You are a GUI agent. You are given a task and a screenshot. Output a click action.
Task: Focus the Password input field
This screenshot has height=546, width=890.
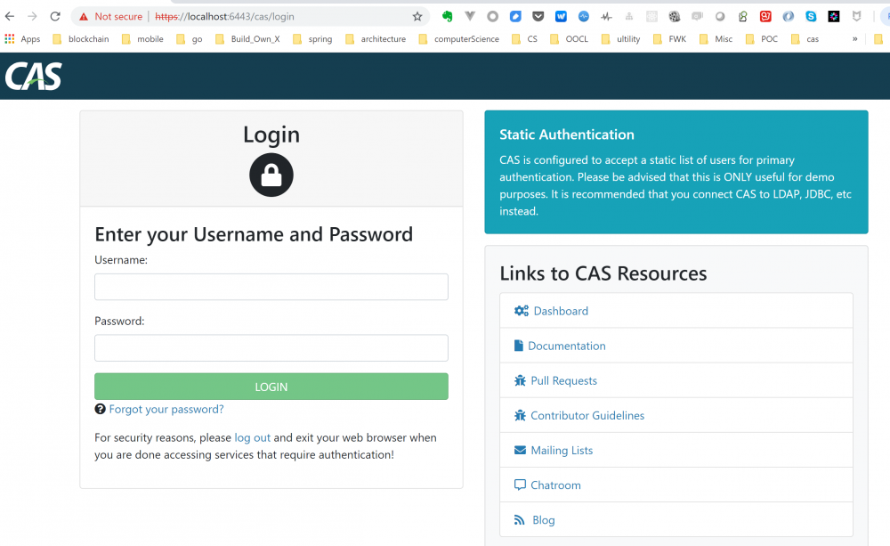[271, 347]
